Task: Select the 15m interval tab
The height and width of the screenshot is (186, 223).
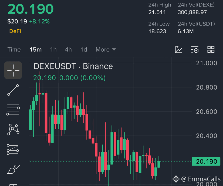Action: [x=36, y=50]
